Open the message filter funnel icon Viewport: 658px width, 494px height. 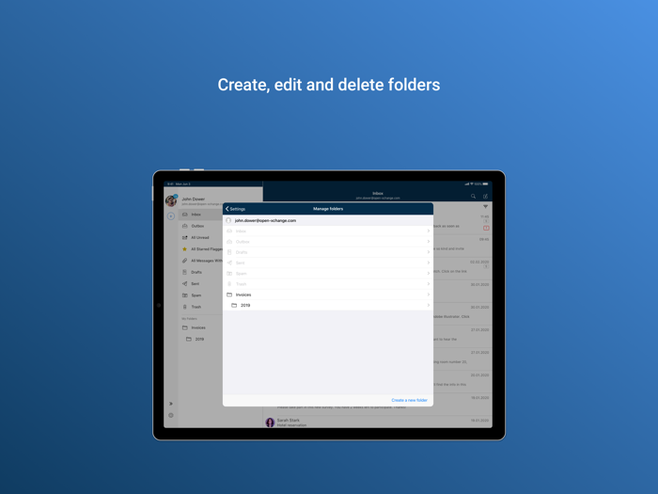[486, 207]
